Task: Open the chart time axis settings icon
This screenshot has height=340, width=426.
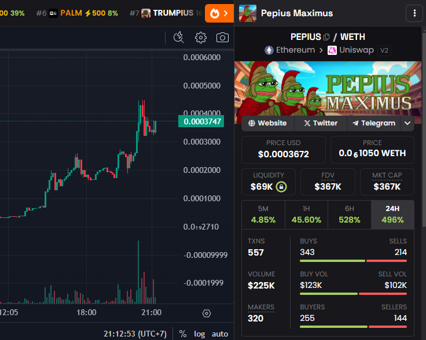Action: (x=207, y=313)
